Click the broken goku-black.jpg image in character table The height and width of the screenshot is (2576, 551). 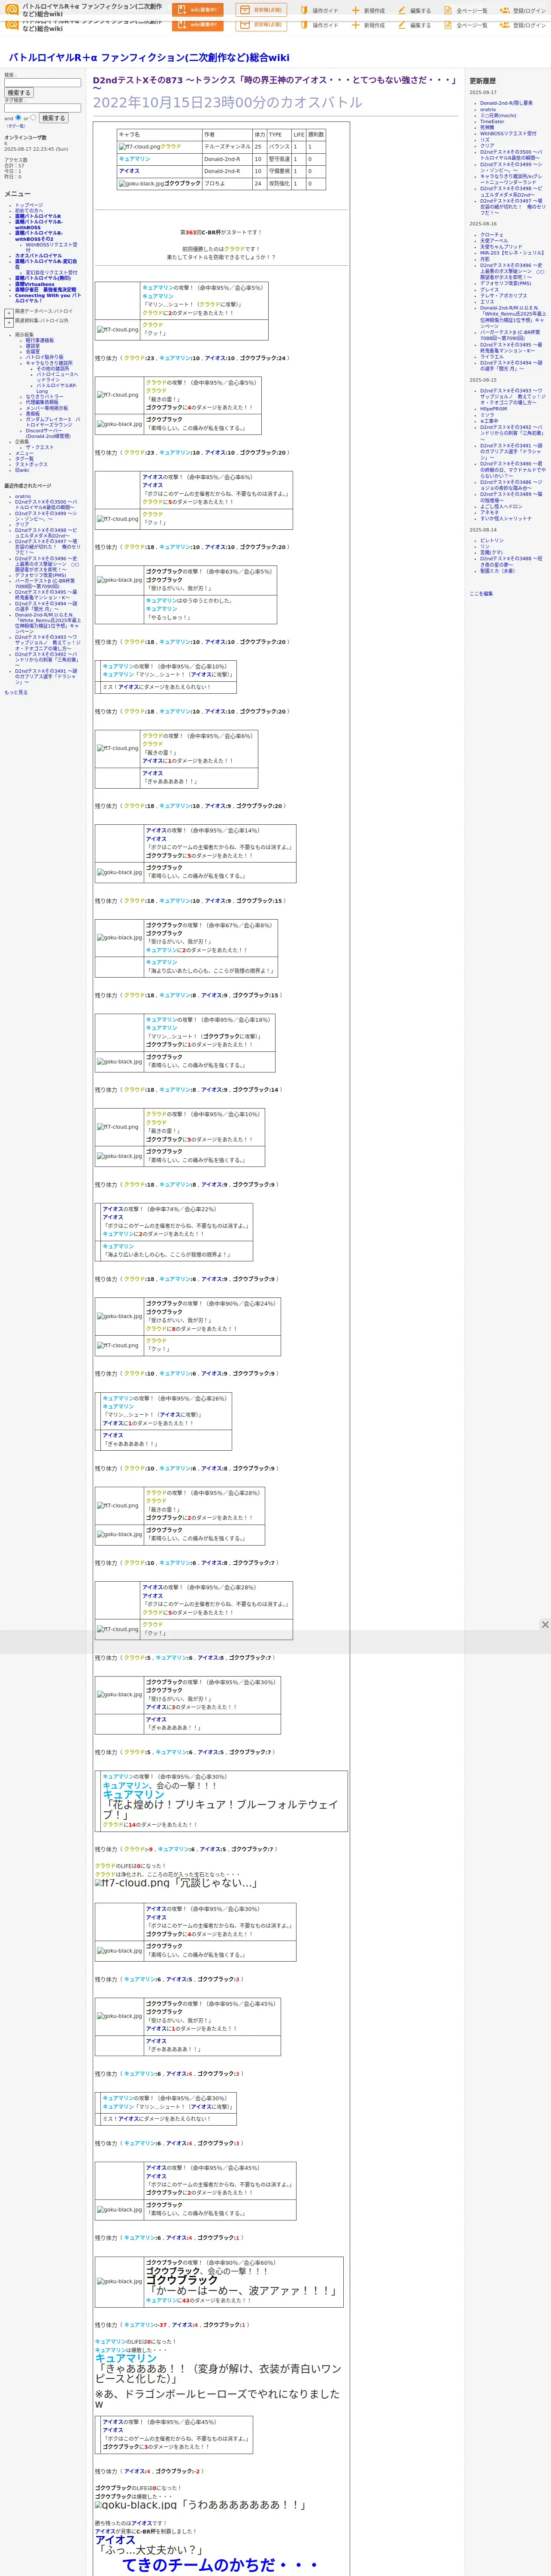141,184
